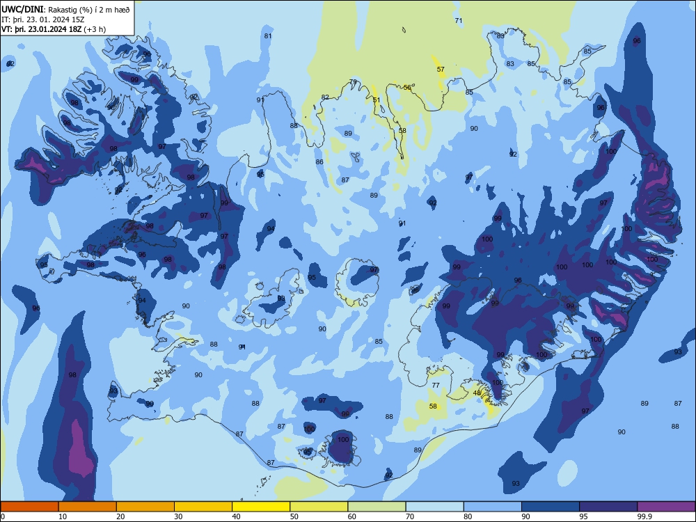Click the map humidity value '51'
This screenshot has height=522, width=696.
pos(377,100)
